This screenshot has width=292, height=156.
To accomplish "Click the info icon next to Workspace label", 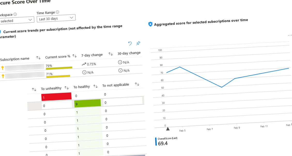I will click(15, 14).
